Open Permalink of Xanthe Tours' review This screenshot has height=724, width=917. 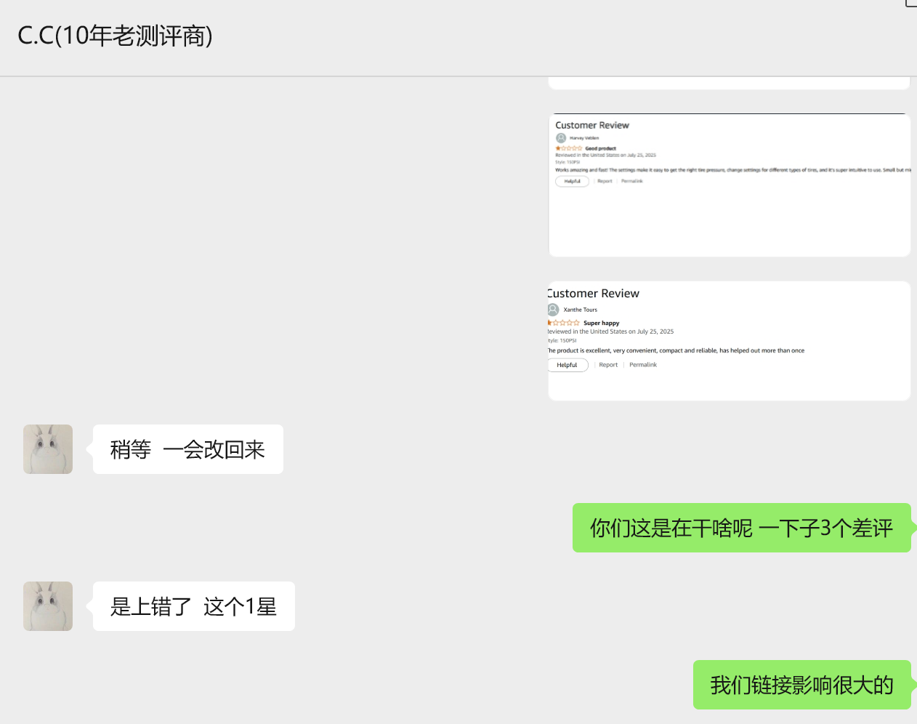point(643,364)
